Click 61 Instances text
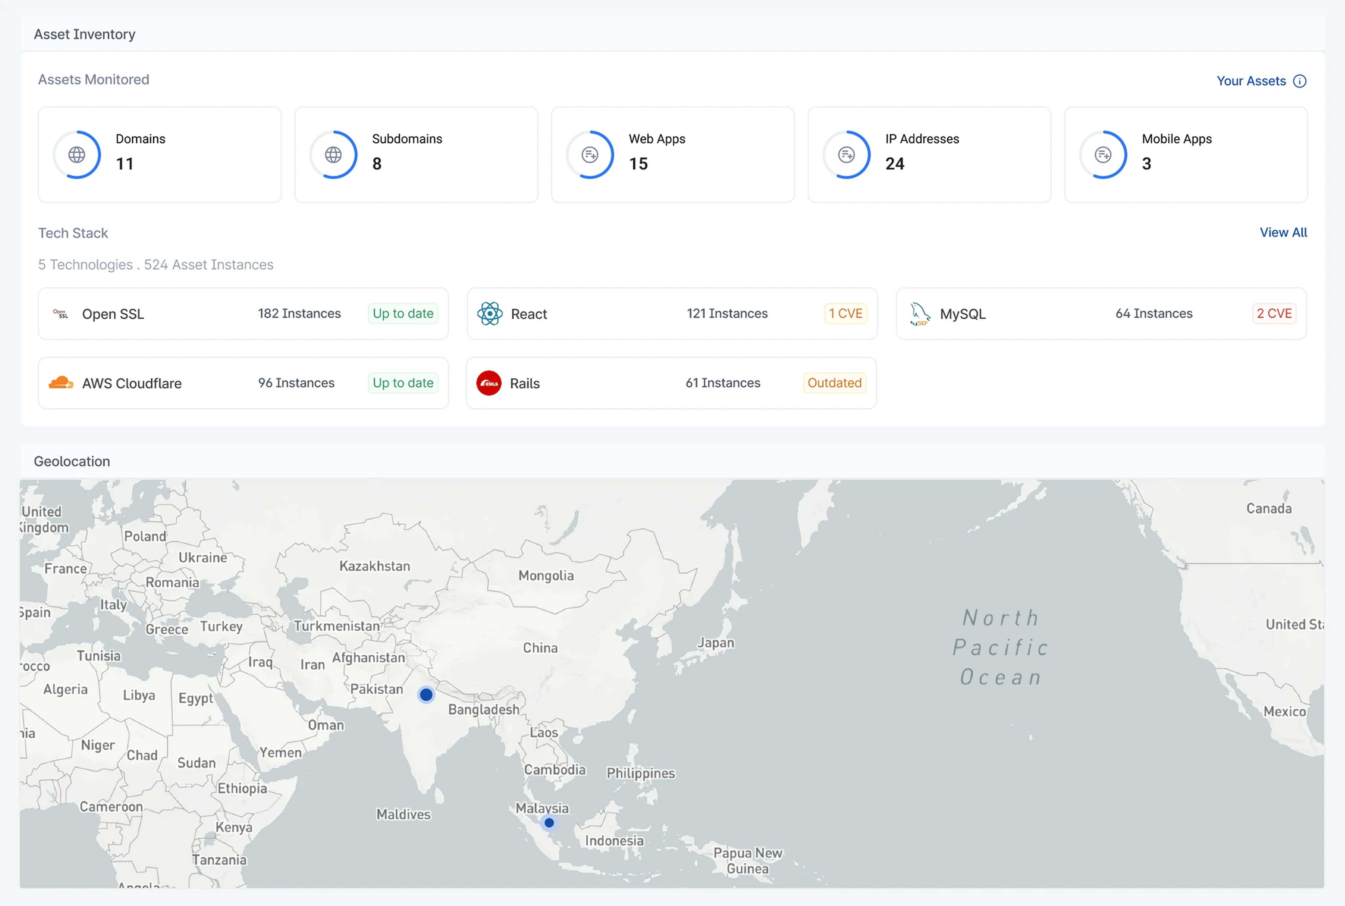 point(723,383)
